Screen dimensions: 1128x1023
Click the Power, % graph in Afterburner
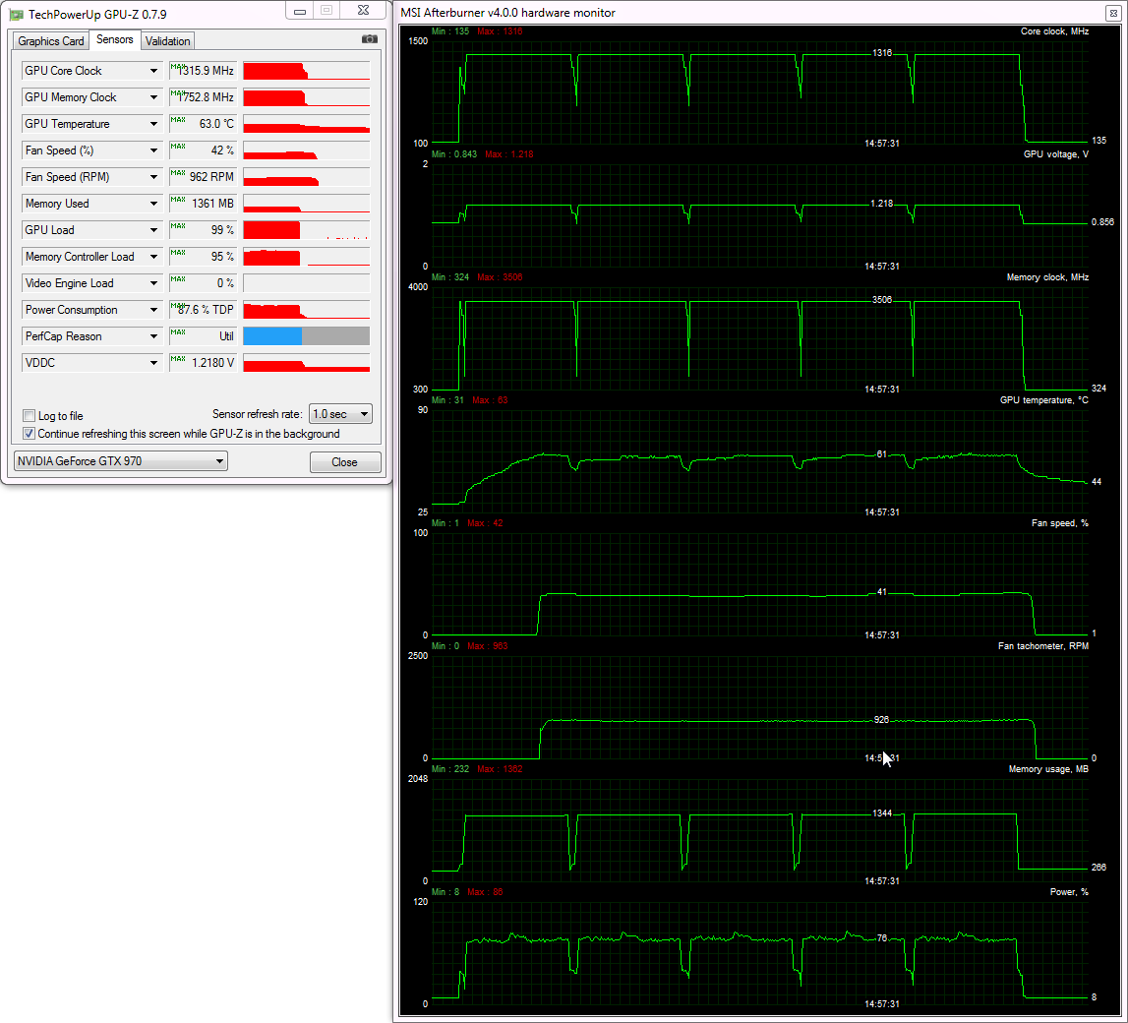759,953
